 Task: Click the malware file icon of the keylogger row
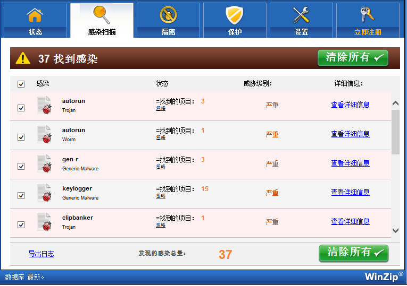(44, 193)
